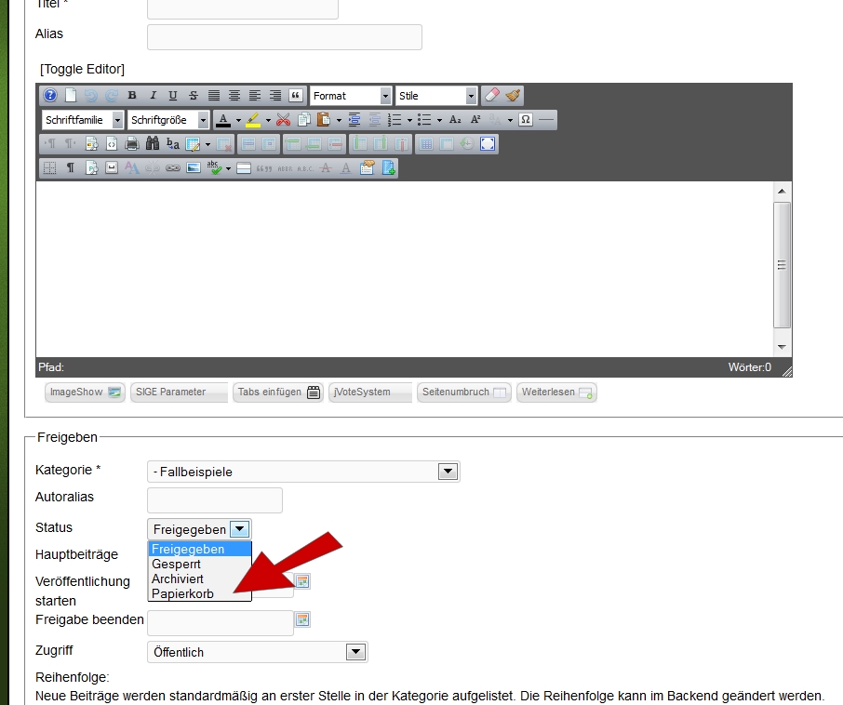
Task: Toggle bold formatting in the editor
Action: [x=132, y=96]
